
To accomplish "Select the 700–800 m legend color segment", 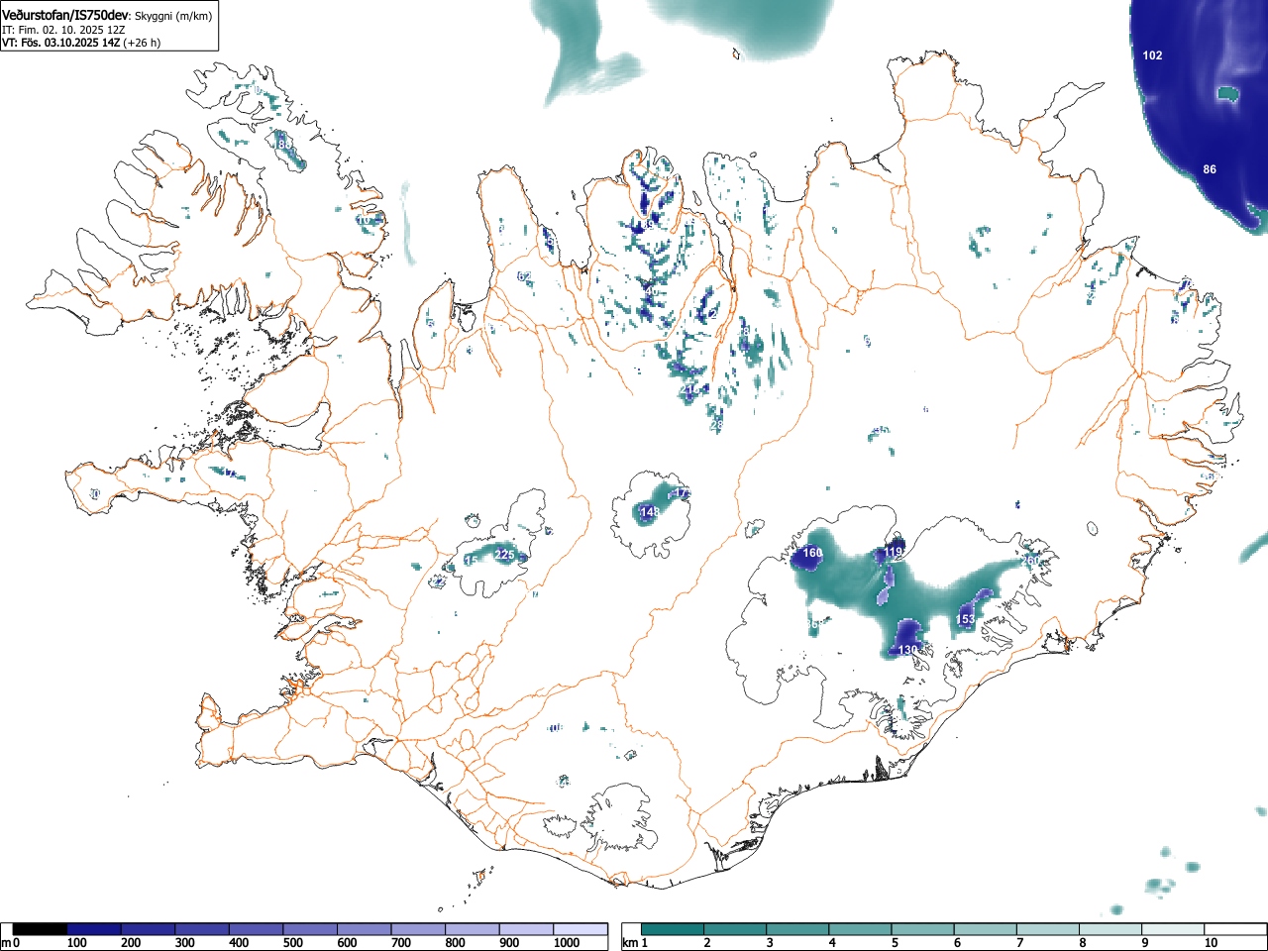I will (418, 929).
